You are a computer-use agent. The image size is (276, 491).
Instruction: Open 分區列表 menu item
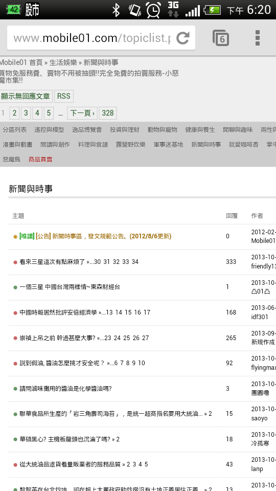[15, 129]
